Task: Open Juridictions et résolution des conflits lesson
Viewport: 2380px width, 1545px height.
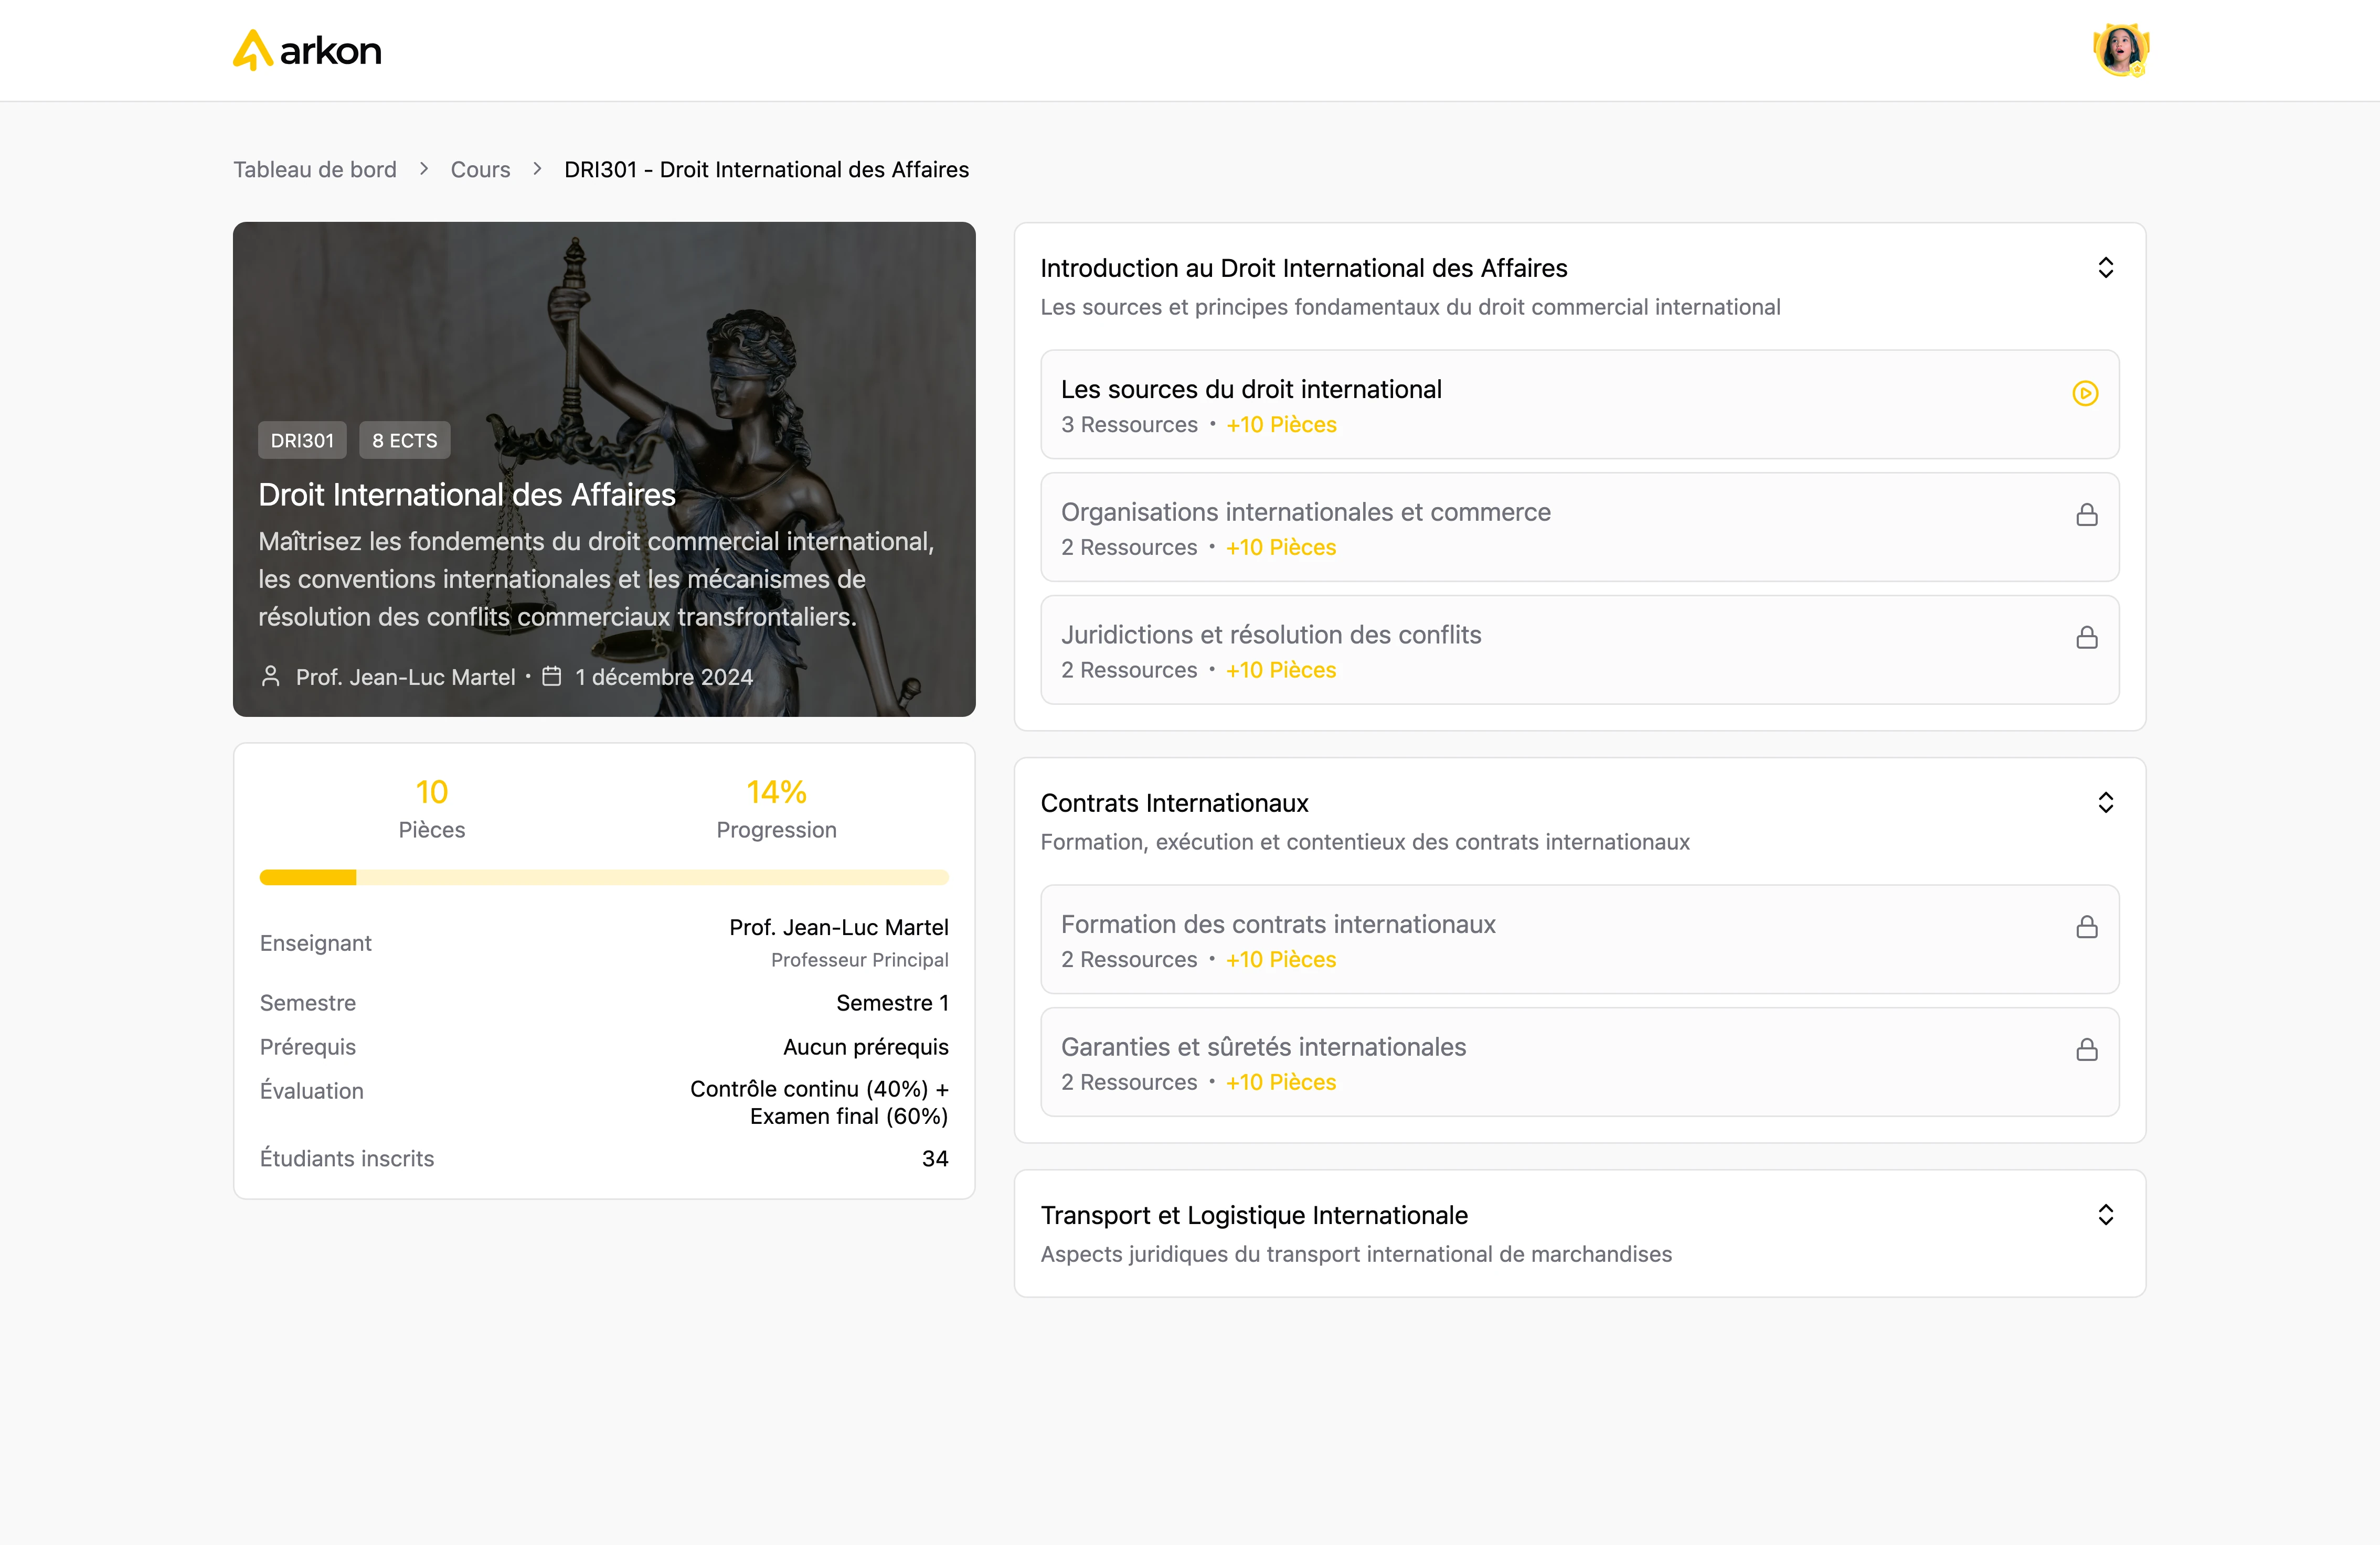Action: pos(1579,650)
